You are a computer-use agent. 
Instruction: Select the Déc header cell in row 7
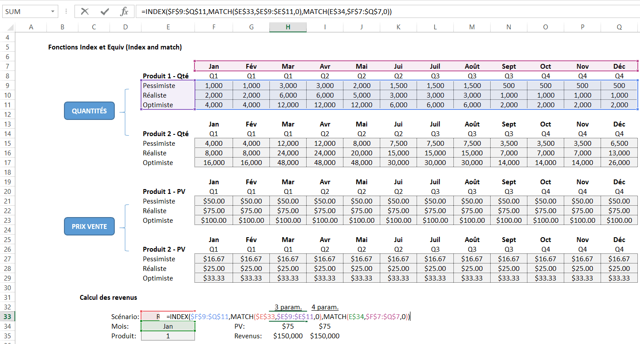[619, 67]
